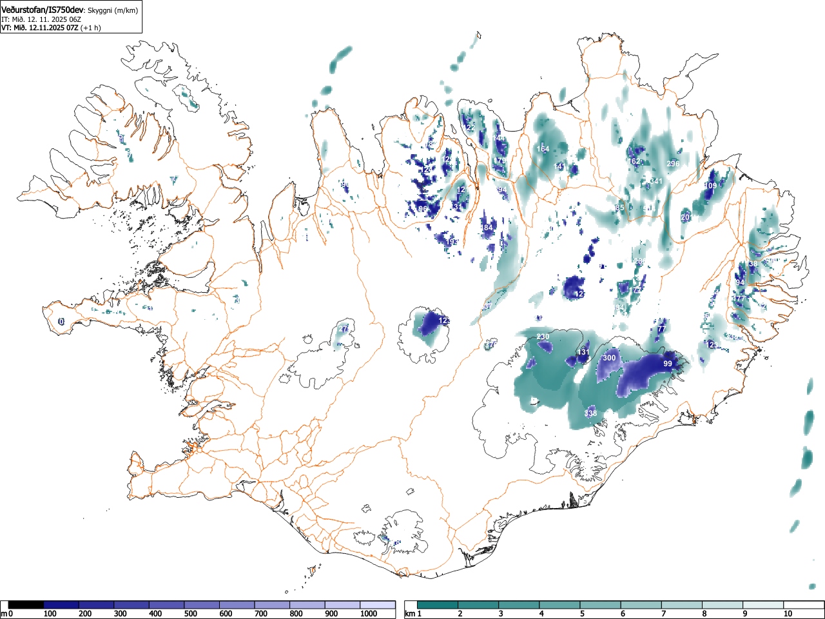This screenshot has height=619, width=825.
Task: Click the map visibility value '144'
Action: [499, 138]
